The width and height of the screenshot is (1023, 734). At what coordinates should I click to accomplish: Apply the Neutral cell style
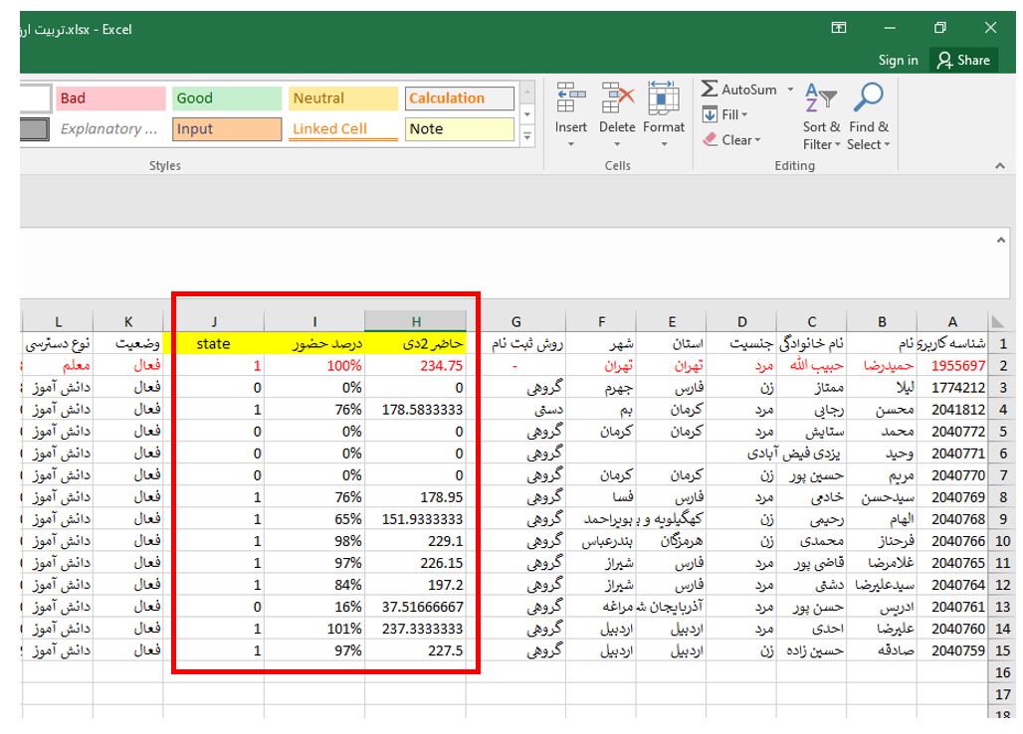click(x=343, y=98)
